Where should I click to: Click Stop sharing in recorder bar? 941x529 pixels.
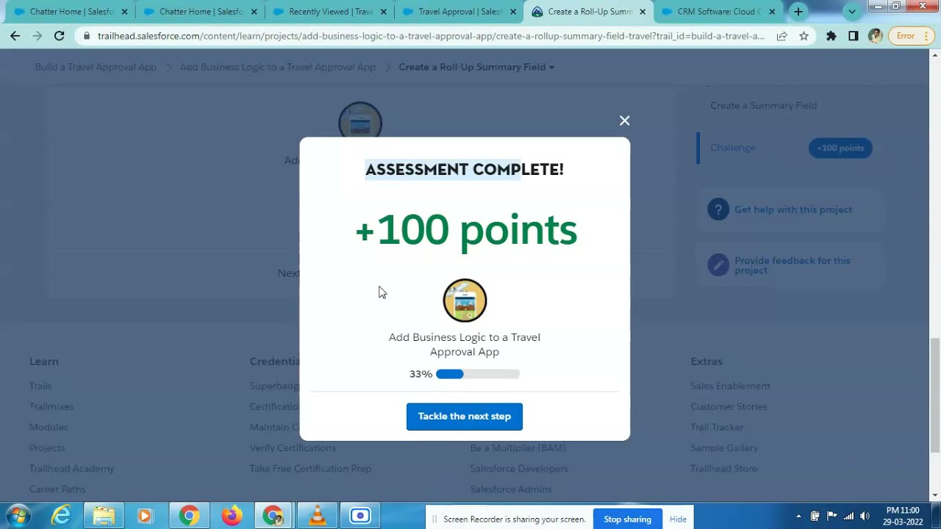point(627,519)
